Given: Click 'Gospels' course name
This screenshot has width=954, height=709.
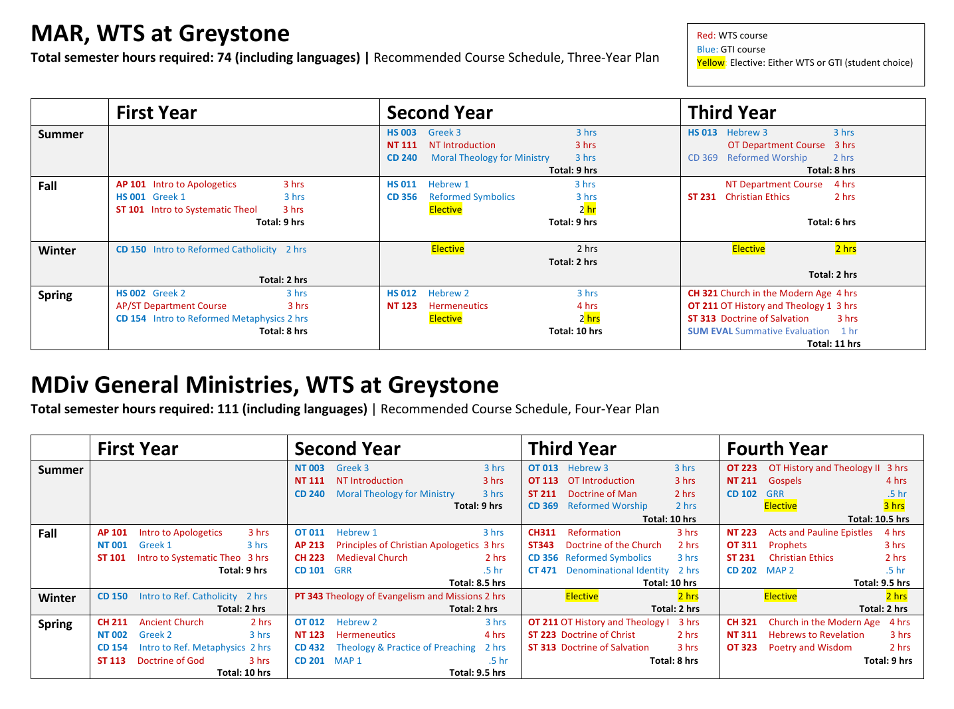Looking at the screenshot, I should pyautogui.click(x=785, y=481).
